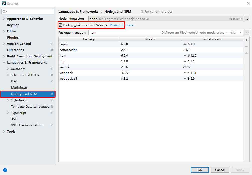This screenshot has height=175, width=252.
Task: Click update arrow icon in cnpm row
Action: [x=185, y=44]
